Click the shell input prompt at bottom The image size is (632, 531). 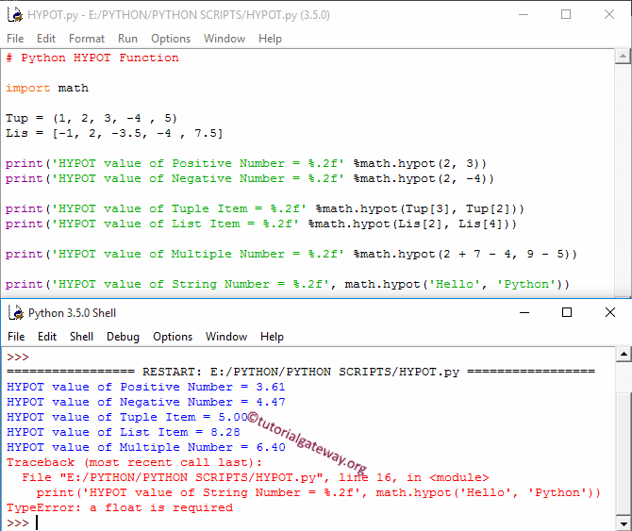click(23, 523)
